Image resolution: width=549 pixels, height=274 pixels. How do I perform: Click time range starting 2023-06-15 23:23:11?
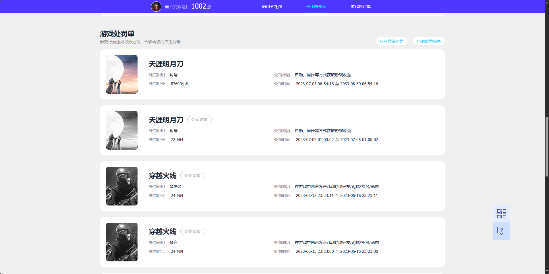point(337,195)
